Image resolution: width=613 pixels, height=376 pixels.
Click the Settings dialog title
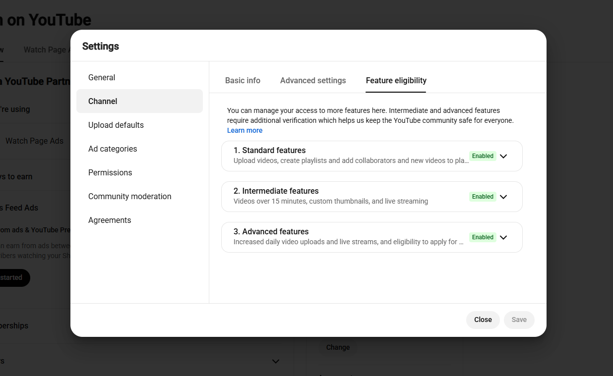click(101, 46)
